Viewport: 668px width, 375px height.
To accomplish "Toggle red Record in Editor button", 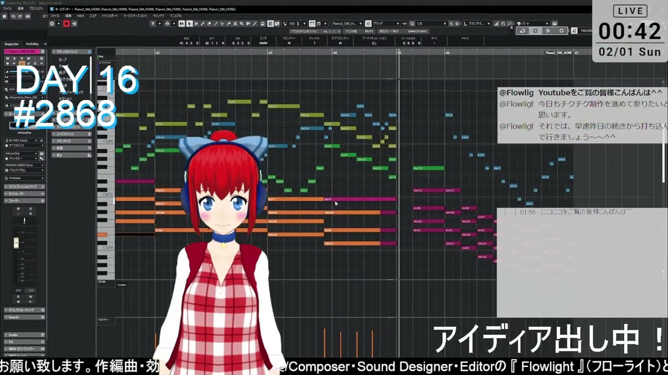I will tap(66, 23).
